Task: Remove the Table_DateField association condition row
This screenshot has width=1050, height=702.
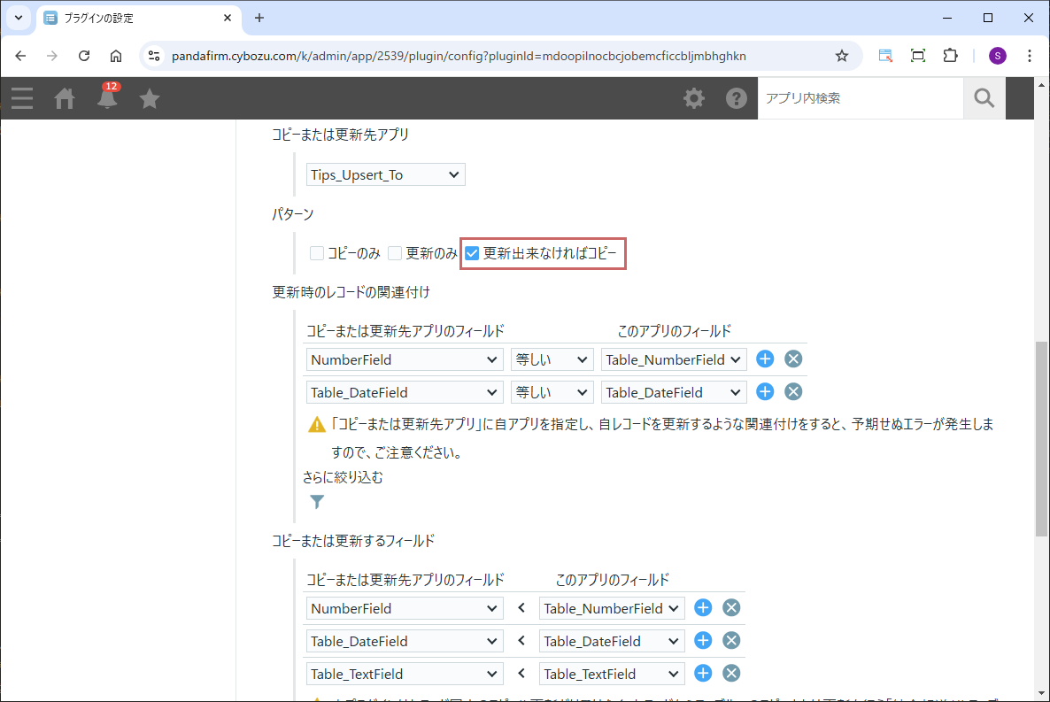Action: (794, 392)
